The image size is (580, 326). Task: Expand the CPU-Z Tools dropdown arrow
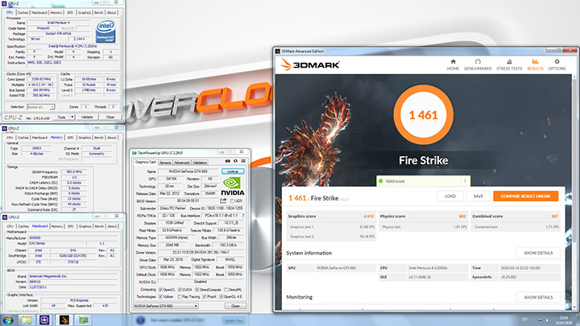coord(72,118)
